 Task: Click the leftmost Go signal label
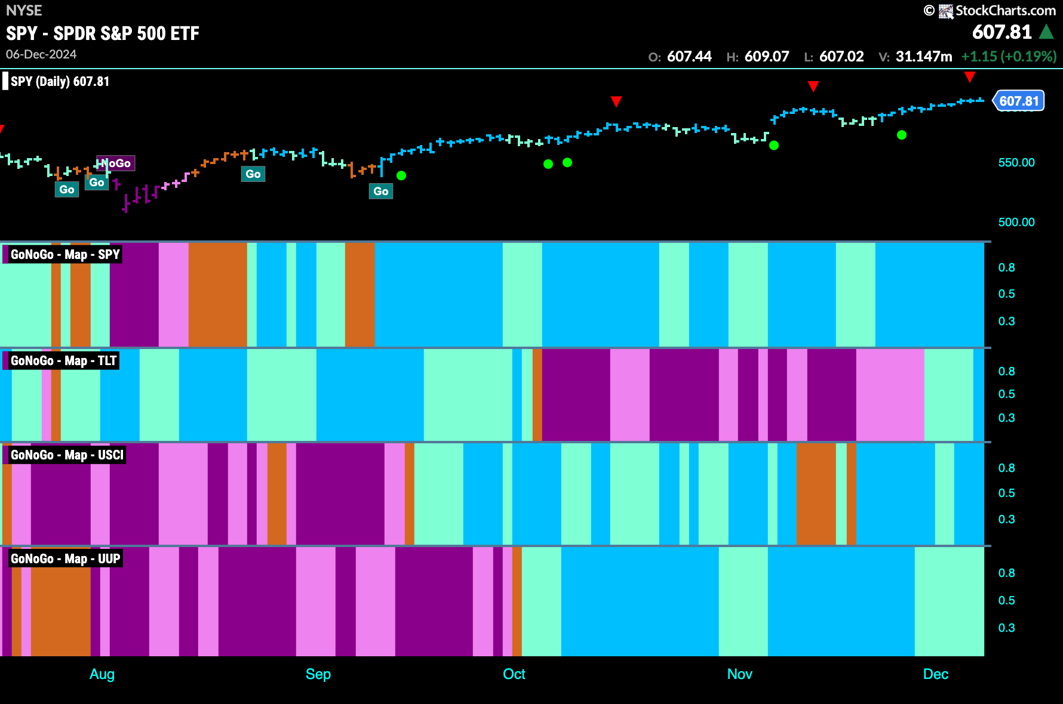point(67,190)
